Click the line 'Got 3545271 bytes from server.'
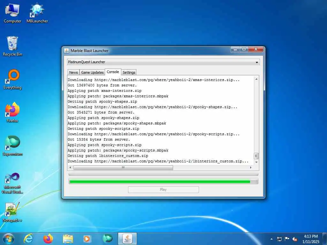 (101, 112)
